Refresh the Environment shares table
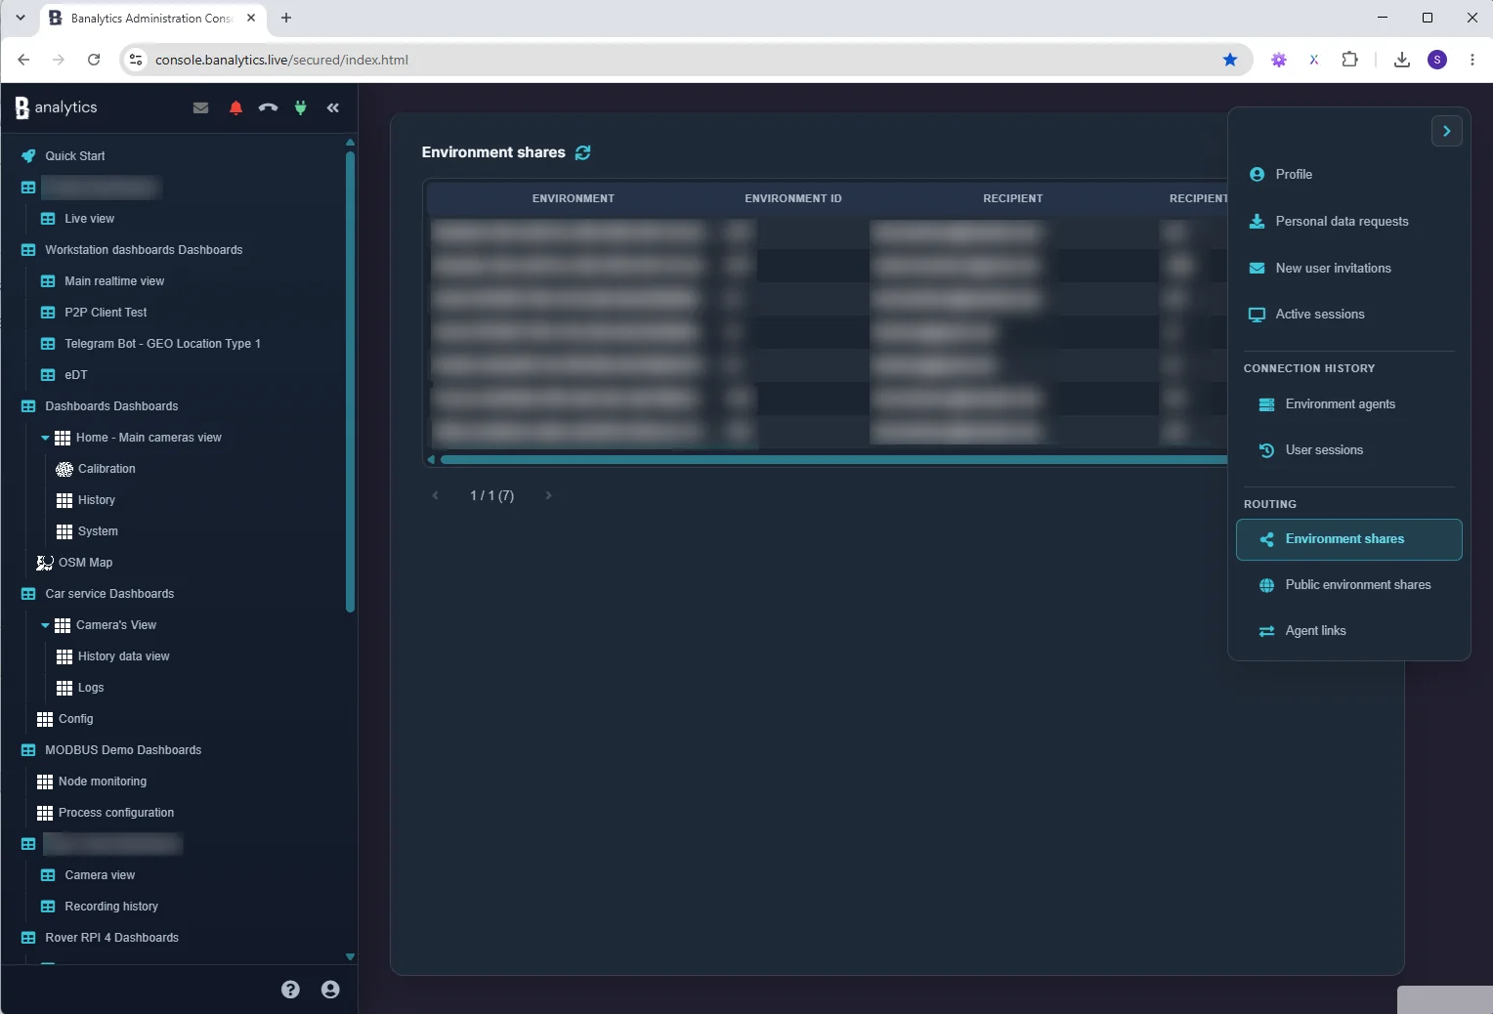This screenshot has height=1014, width=1493. click(x=583, y=152)
